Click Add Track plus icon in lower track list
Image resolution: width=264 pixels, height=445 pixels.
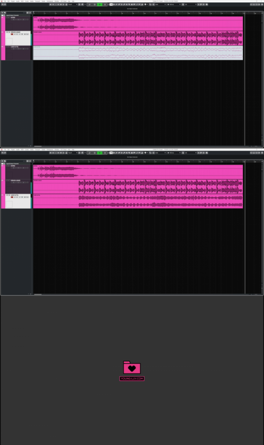(x=3, y=161)
